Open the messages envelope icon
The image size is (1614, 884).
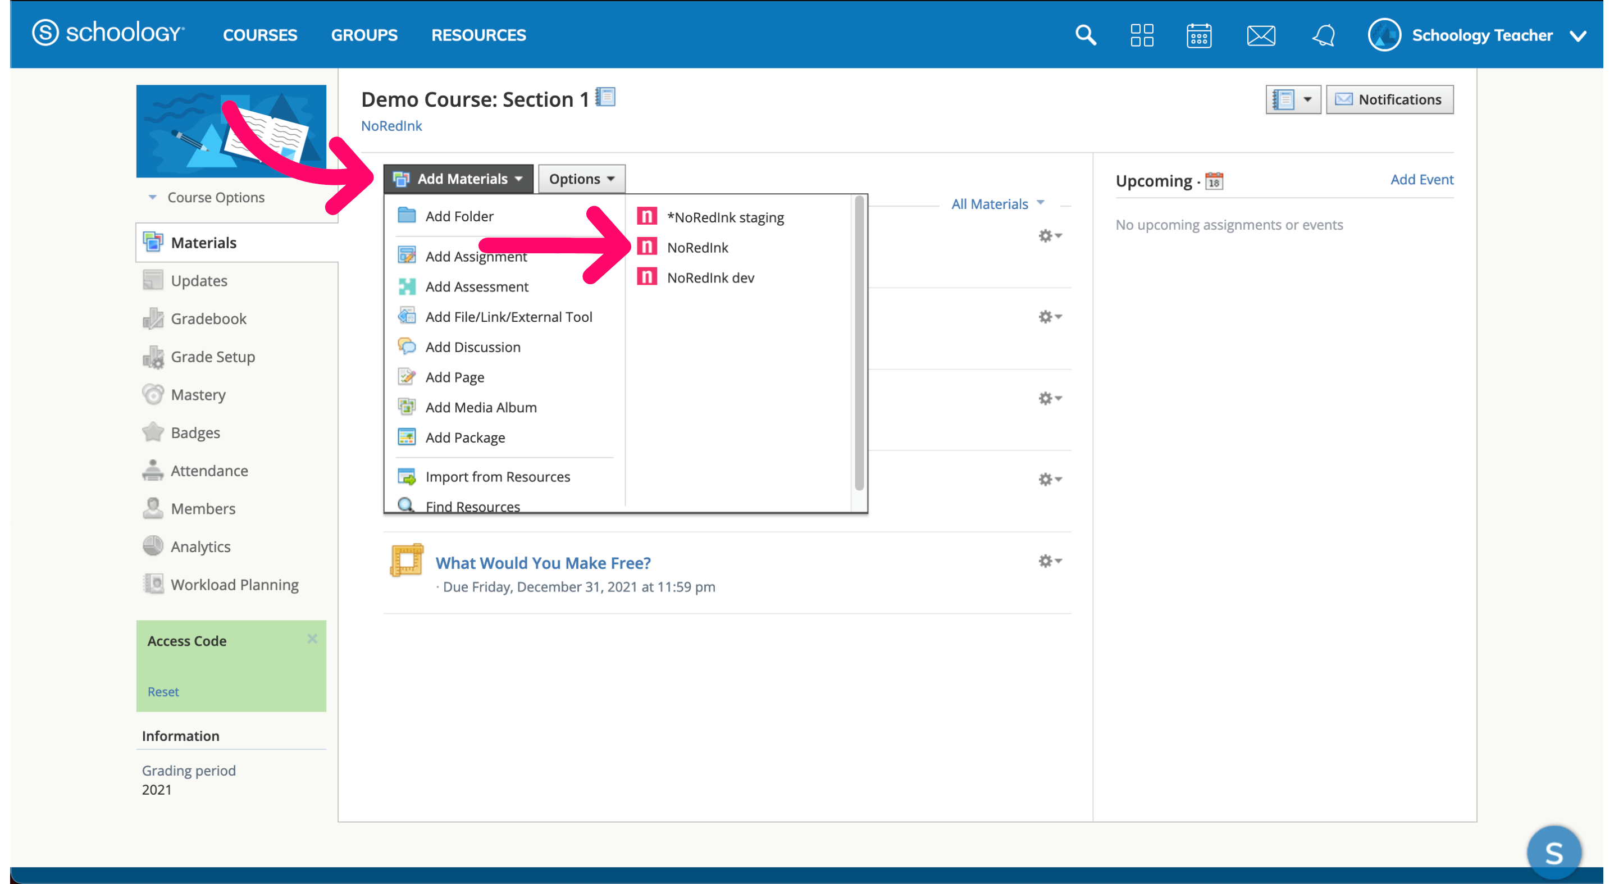pyautogui.click(x=1260, y=35)
